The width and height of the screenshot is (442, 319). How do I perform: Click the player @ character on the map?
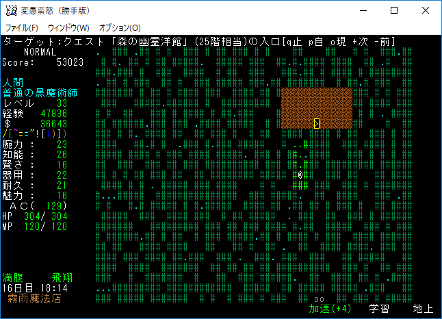click(x=300, y=175)
